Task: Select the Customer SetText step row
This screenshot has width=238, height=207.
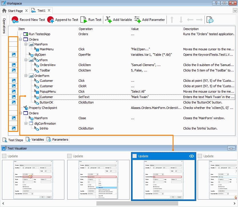Action: pos(137,97)
